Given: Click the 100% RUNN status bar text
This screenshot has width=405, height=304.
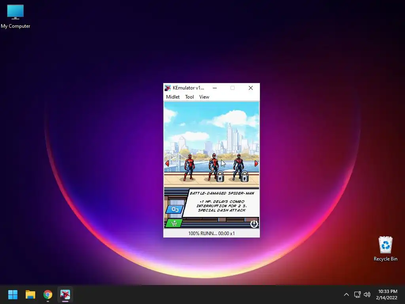Looking at the screenshot, I should pos(212,234).
